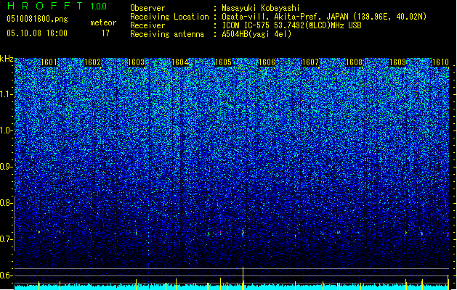Click the date stamp 05.10.08 16:00
Viewport: 457px width, 290px height.
(37, 33)
